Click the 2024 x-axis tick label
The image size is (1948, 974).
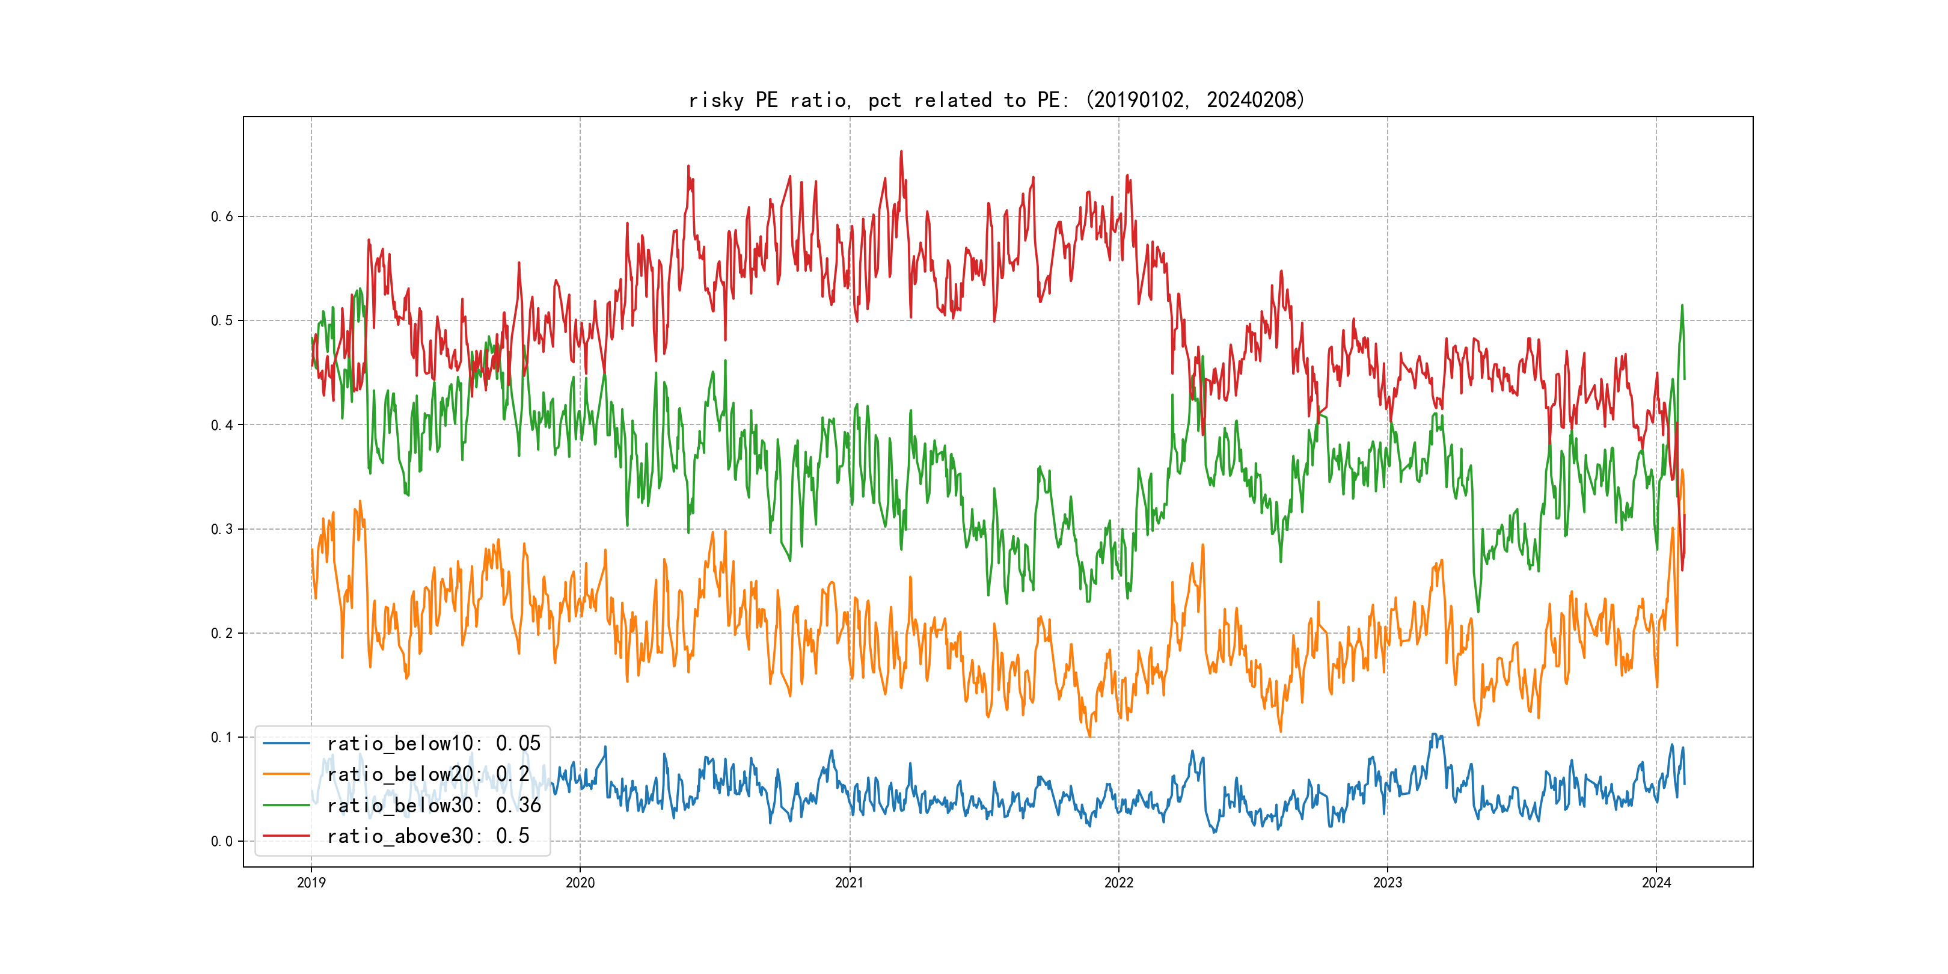(1656, 883)
